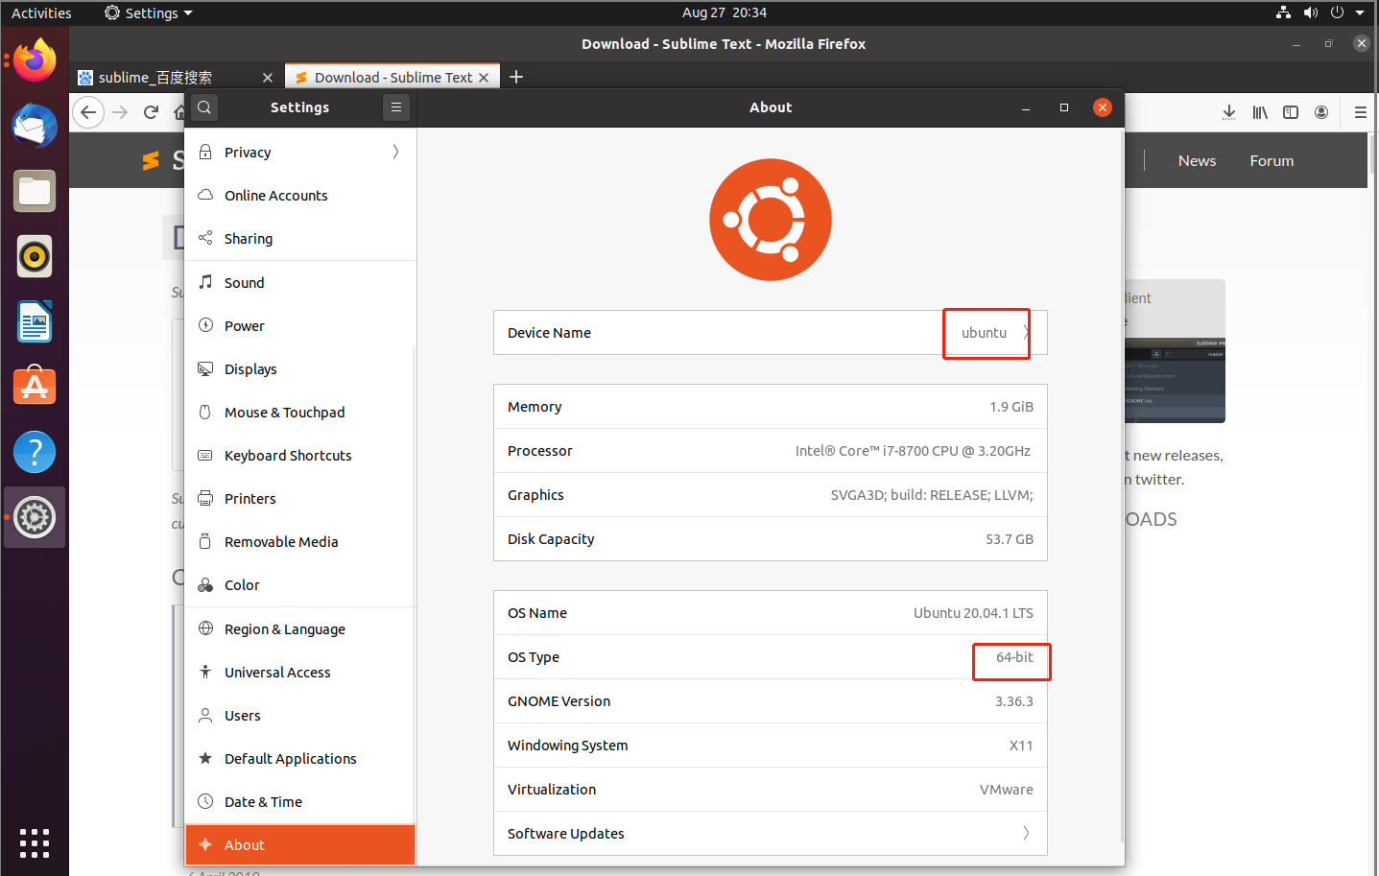
Task: Click Firefox forward navigation arrow
Action: pyautogui.click(x=120, y=112)
